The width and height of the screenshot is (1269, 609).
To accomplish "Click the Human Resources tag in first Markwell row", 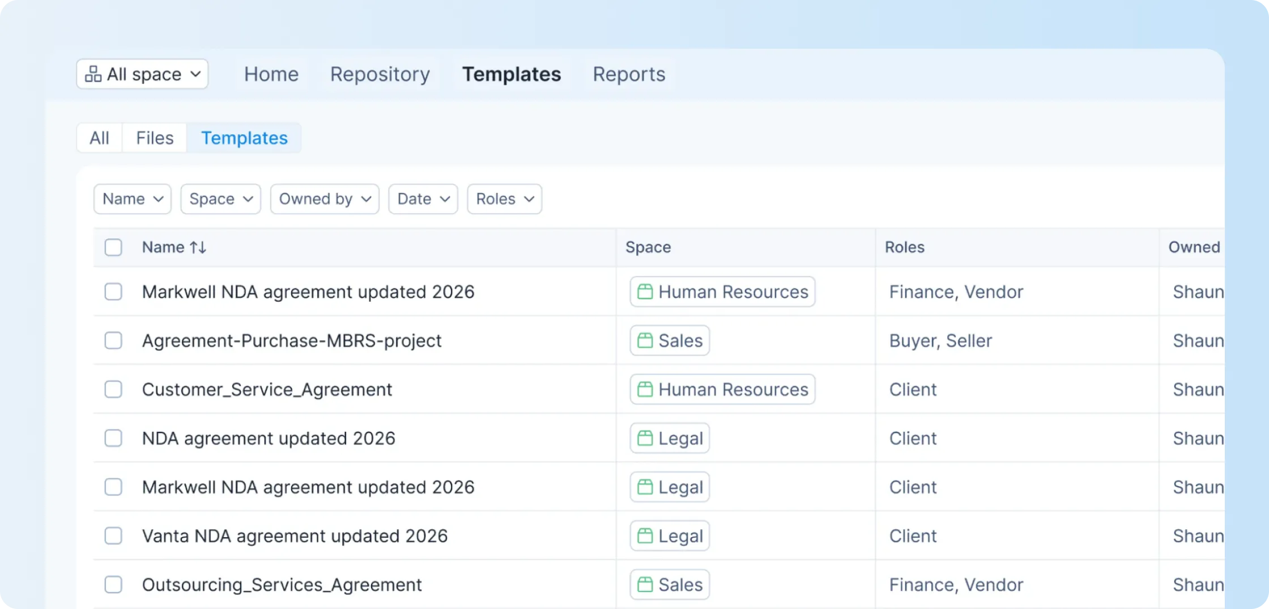I will pyautogui.click(x=722, y=292).
